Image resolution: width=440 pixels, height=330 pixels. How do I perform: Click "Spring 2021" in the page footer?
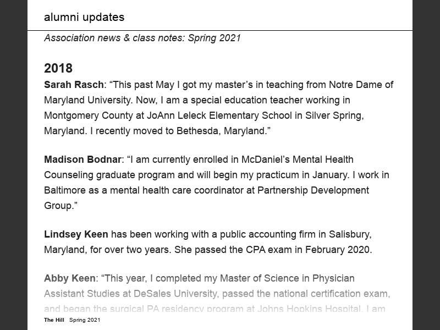(85, 320)
